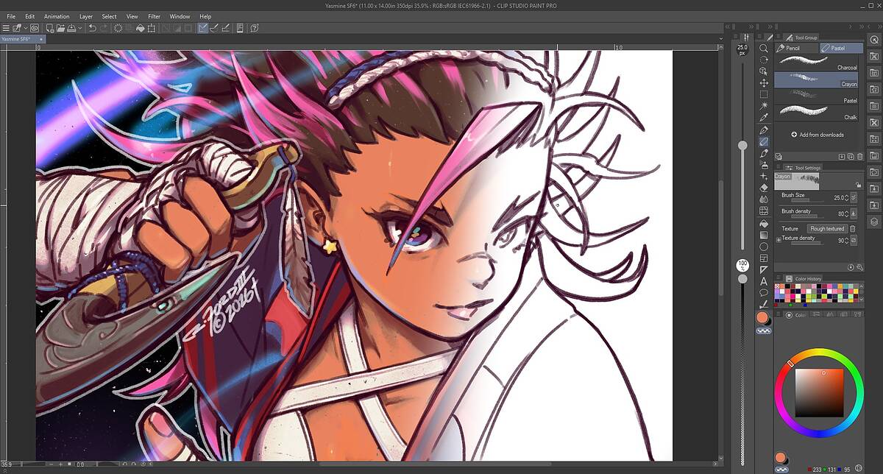The height and width of the screenshot is (474, 883).
Task: Open dropdown arrow next to pen settings icon
Action: pos(26,28)
